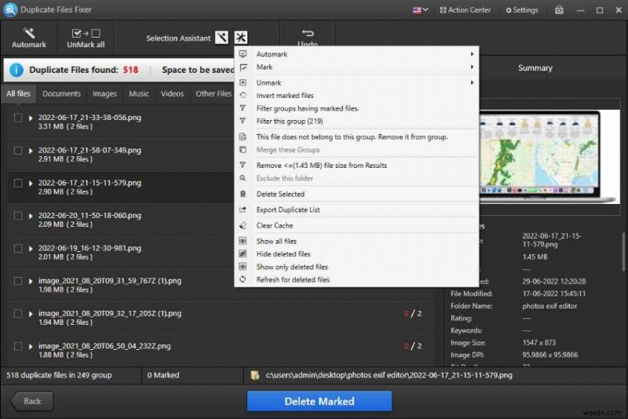Expand group image_2021_08_20T06_50_04_232Z.png
Viewport: 628px width, 419px height.
(x=31, y=347)
